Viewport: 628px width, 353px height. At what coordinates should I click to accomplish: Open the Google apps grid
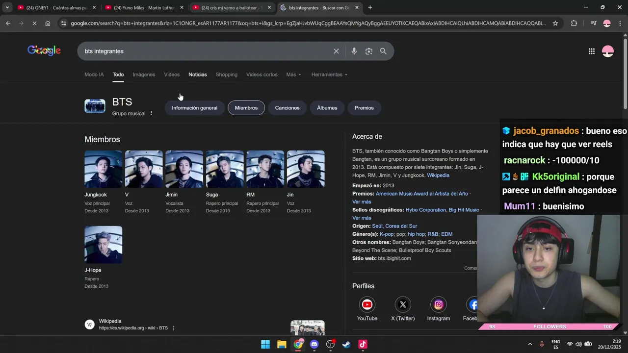click(592, 51)
